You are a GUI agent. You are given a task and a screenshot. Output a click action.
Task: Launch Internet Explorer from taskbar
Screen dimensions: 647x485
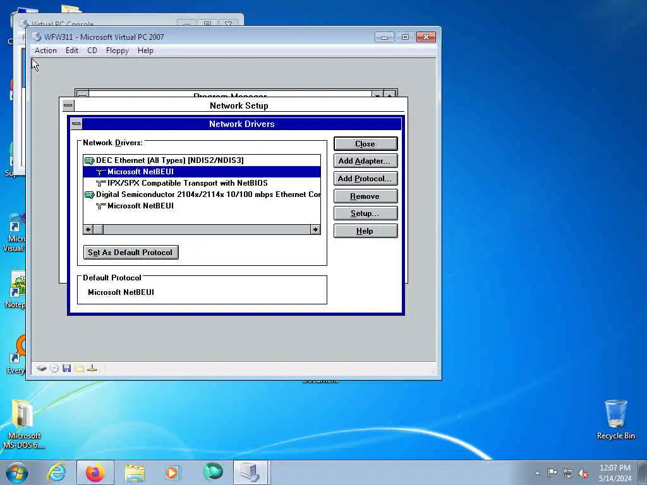click(56, 472)
